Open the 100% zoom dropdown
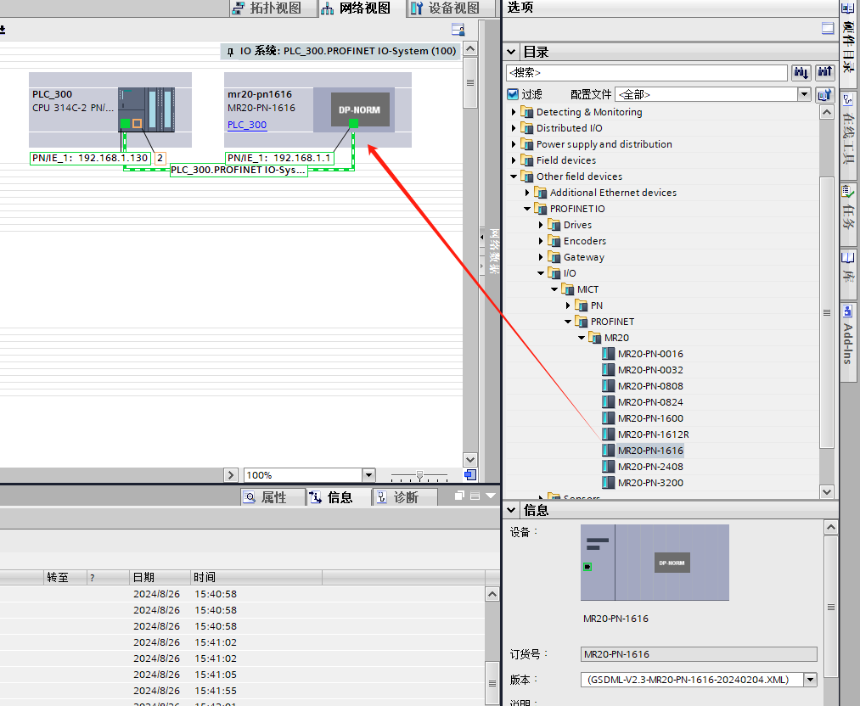 pos(368,475)
